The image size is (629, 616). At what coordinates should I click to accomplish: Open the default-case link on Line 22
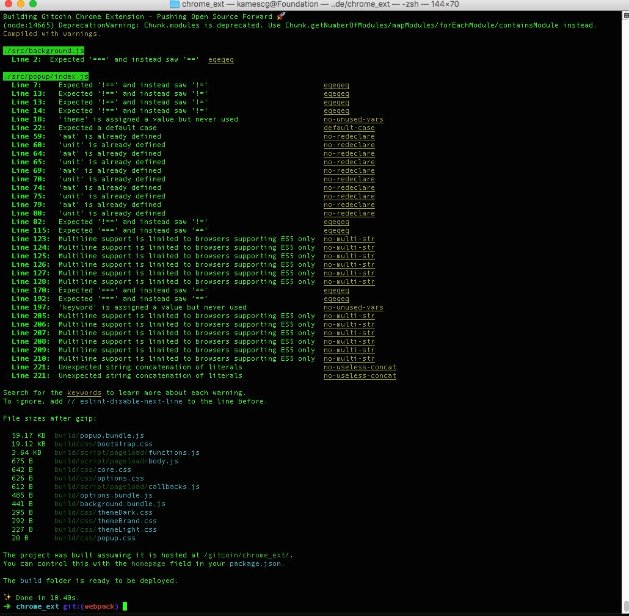point(349,128)
